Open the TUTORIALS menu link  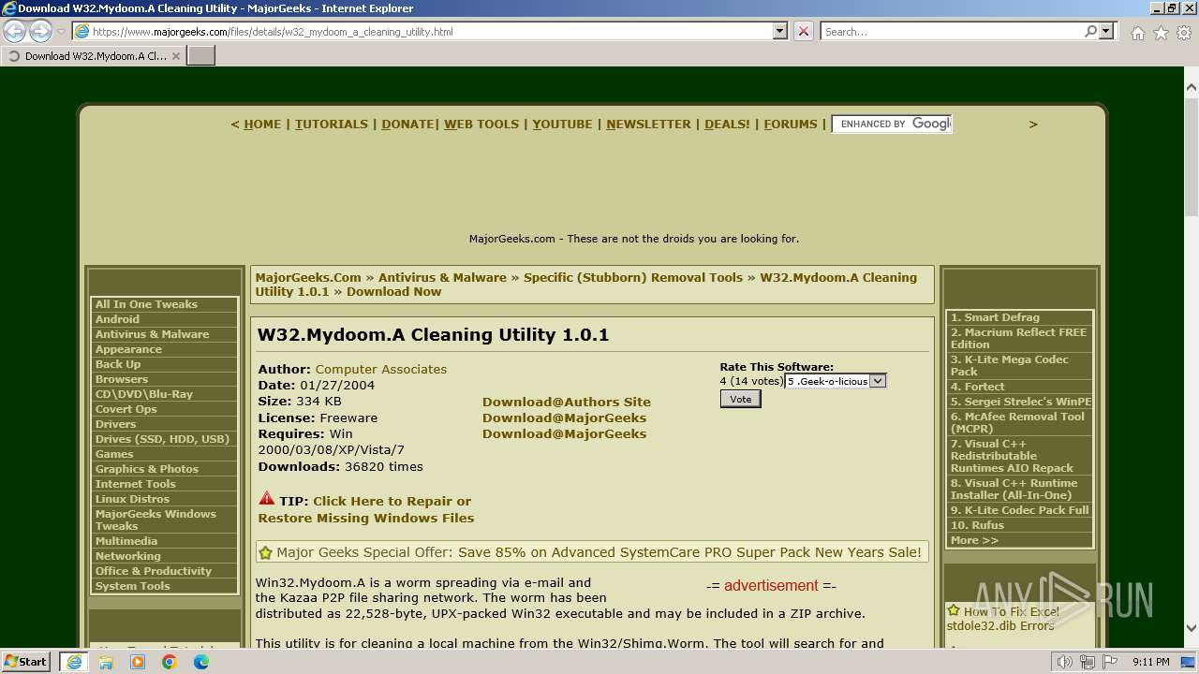[x=332, y=124]
